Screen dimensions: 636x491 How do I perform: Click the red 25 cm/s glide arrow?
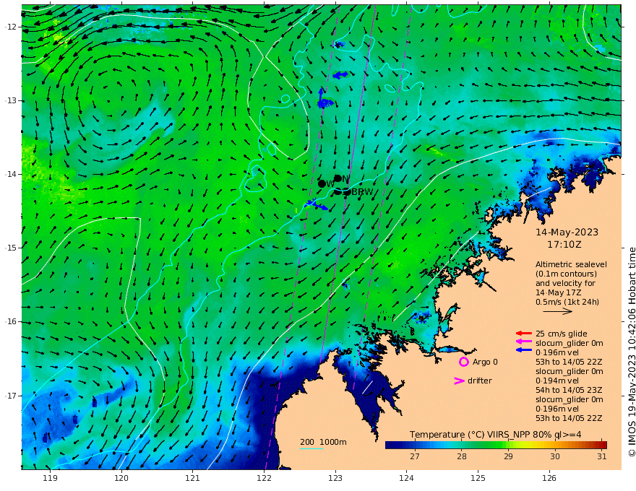(524, 334)
